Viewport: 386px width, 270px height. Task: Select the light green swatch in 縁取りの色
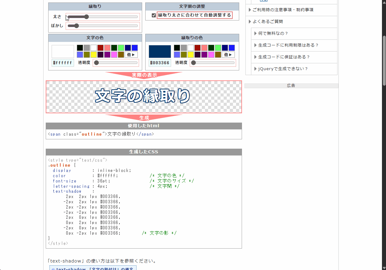218,48
